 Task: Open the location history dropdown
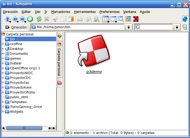129,27
